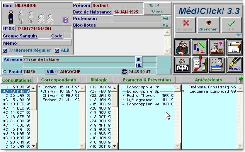This screenshot has width=245, height=152.
Task: Open the fountain pen signature icon
Action: pyautogui.click(x=235, y=65)
